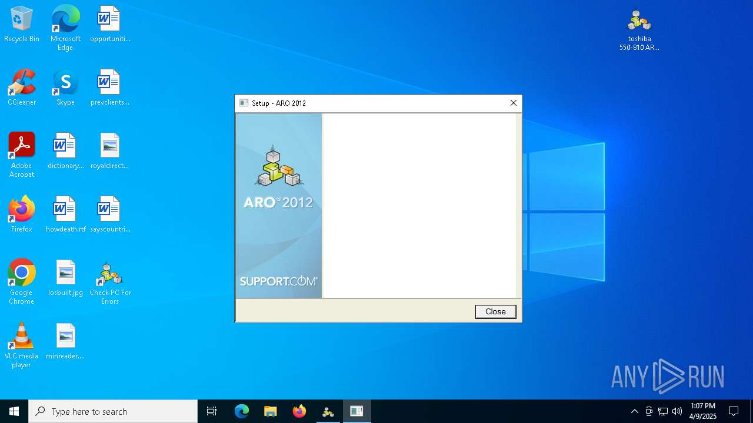753x423 pixels.
Task: Select the VLC media player shortcut
Action: (x=22, y=345)
